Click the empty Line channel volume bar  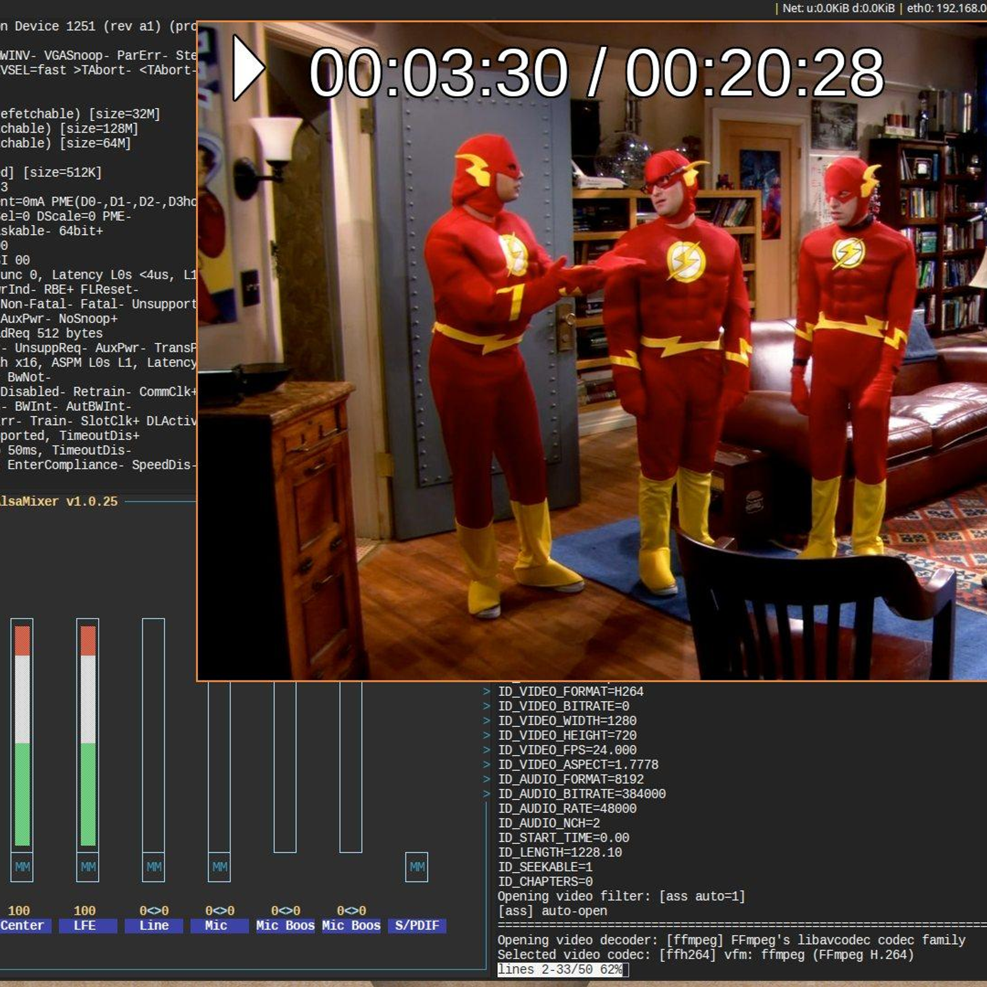point(154,735)
